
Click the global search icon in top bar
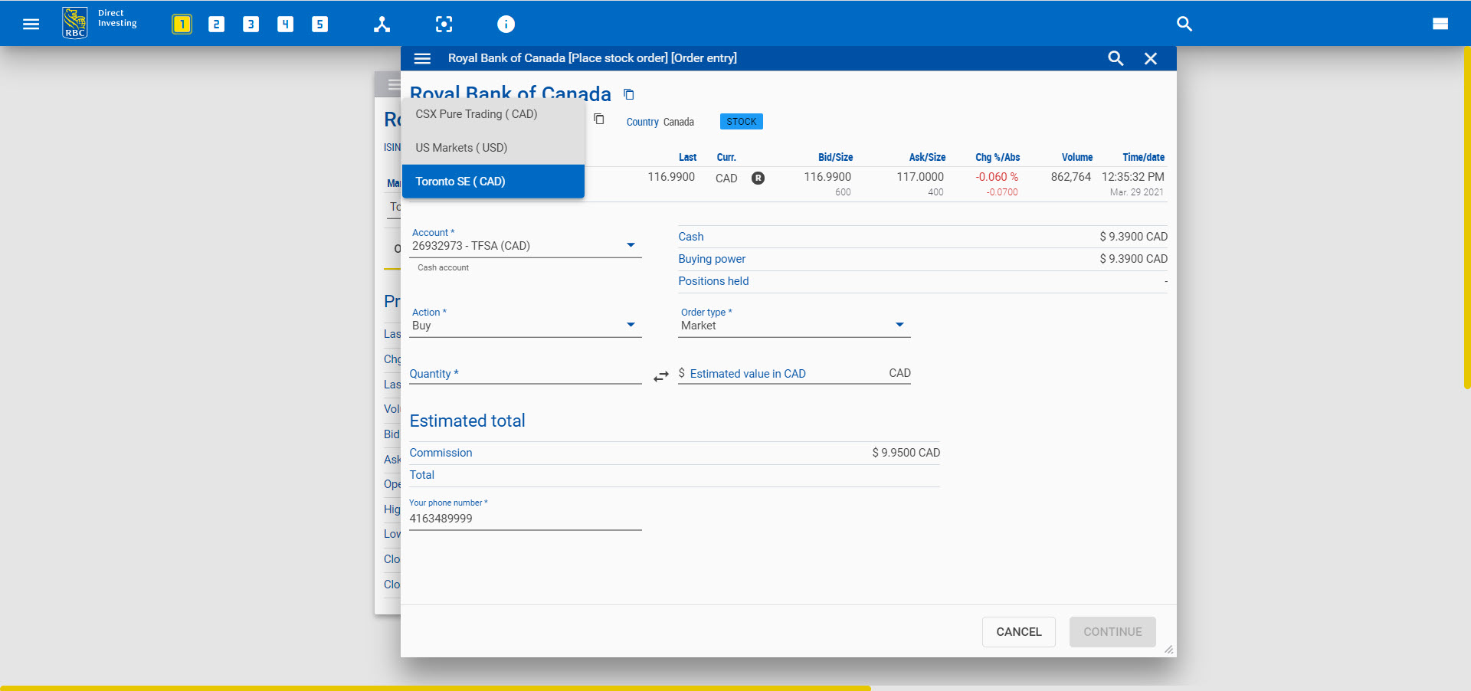[x=1184, y=24]
